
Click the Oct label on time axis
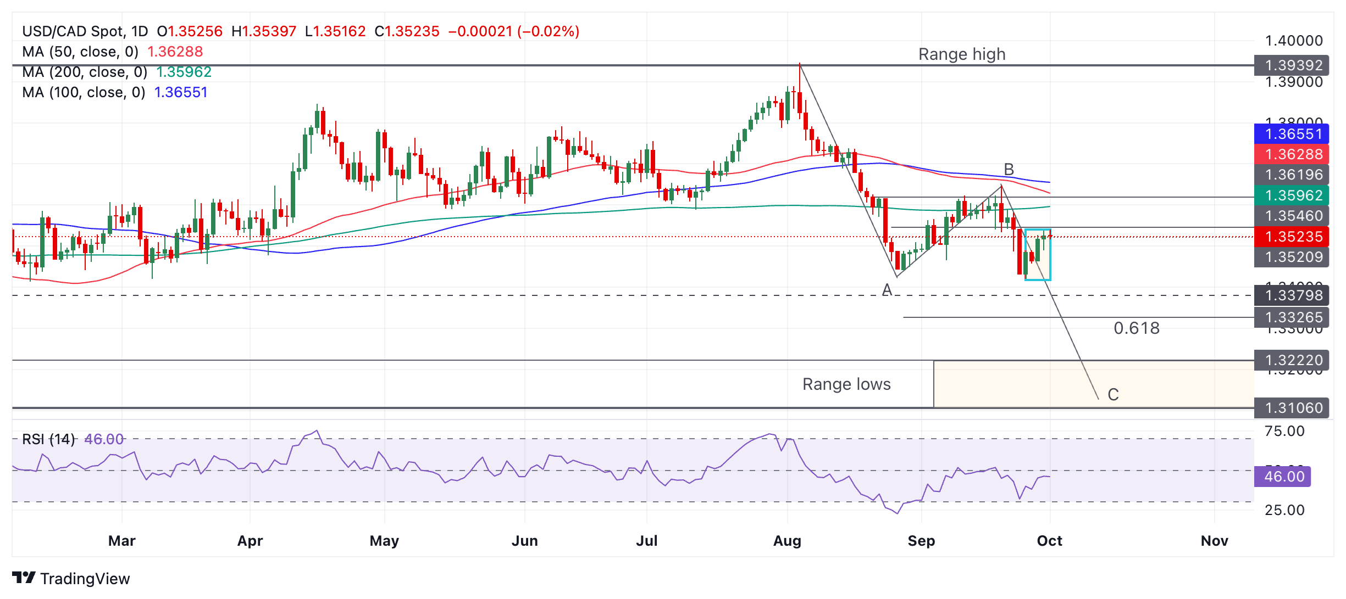[x=1049, y=541]
